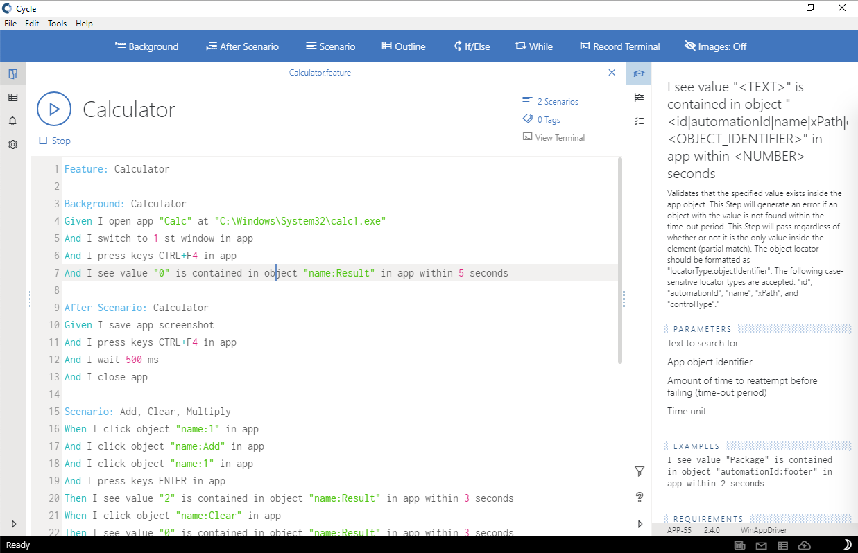Viewport: 858px width, 553px height.
Task: Click the news/report icon in status bar
Action: point(739,545)
